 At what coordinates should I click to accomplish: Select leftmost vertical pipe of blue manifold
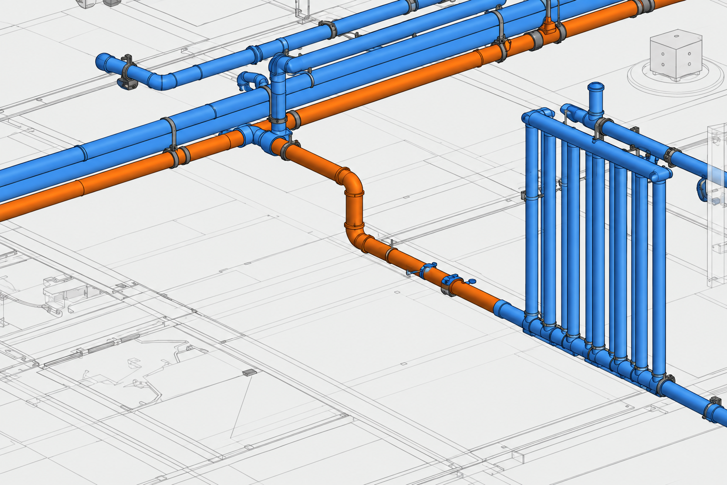click(532, 217)
